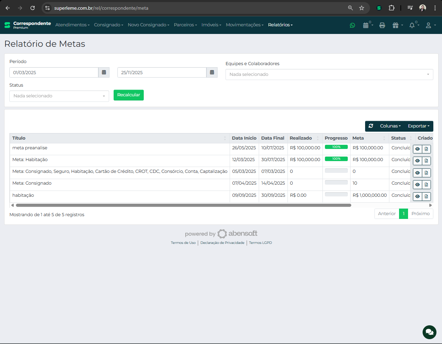This screenshot has width=442, height=344.
Task: Click the end date input field
Action: point(162,72)
